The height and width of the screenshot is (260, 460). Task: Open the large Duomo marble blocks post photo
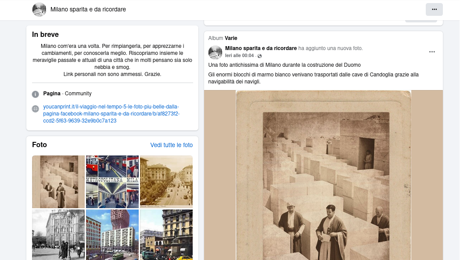[323, 176]
